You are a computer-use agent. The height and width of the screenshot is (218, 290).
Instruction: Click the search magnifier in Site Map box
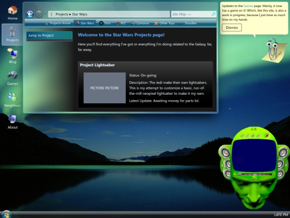213,14
